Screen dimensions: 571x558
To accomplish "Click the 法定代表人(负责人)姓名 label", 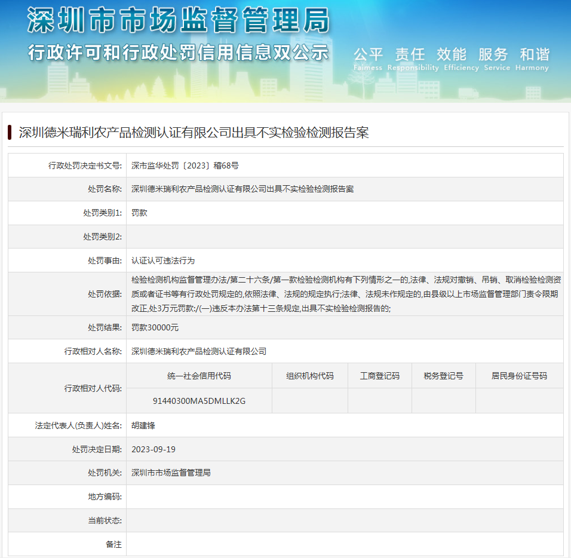I will 78,425.
